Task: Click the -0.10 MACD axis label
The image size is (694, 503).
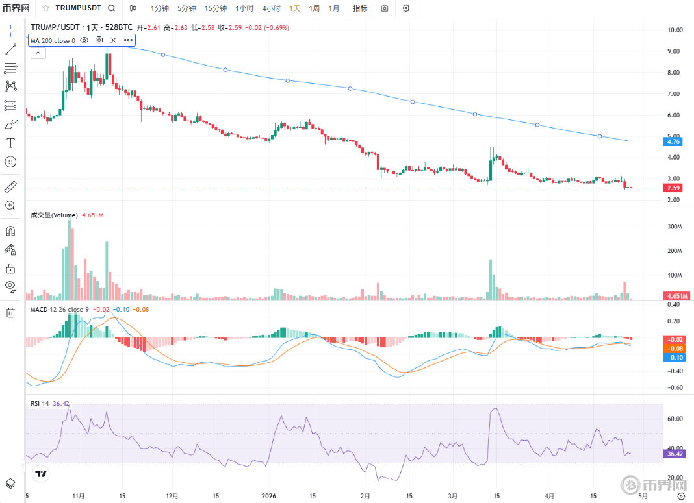Action: tap(674, 358)
